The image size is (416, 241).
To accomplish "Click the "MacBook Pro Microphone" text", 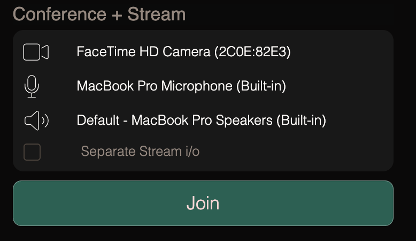I will [x=155, y=86].
